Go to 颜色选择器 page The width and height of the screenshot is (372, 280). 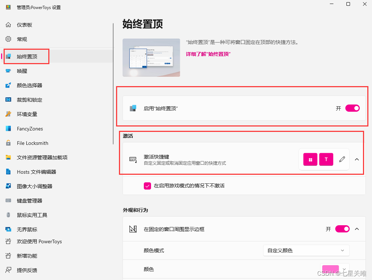pyautogui.click(x=30, y=85)
